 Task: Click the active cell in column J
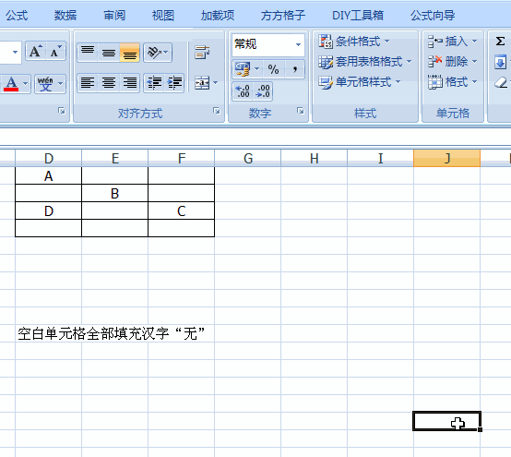[x=446, y=421]
